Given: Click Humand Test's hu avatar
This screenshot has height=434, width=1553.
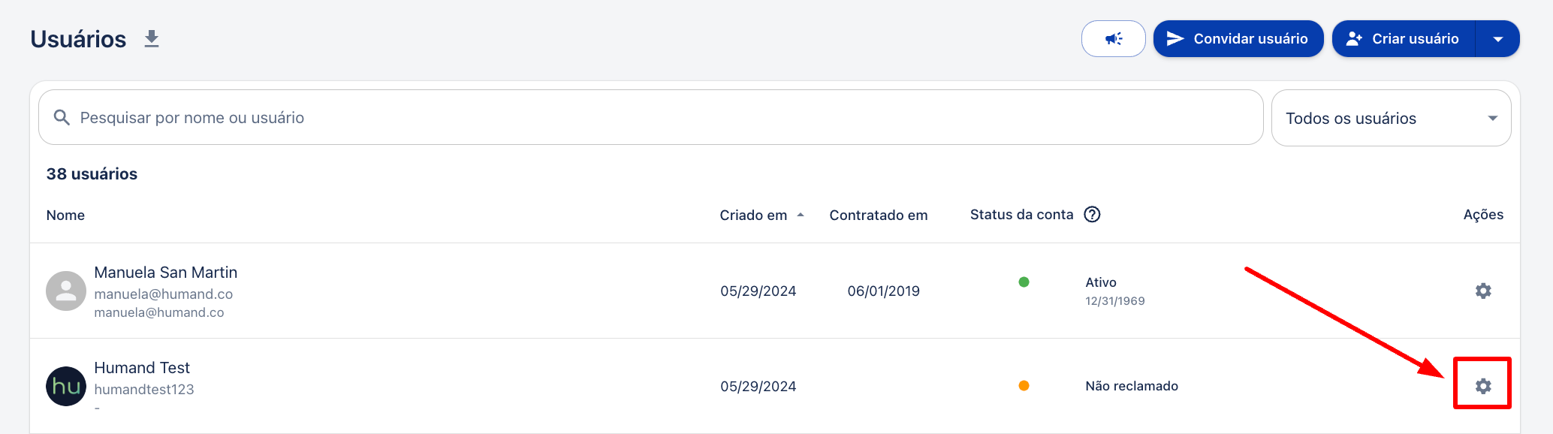Looking at the screenshot, I should (66, 386).
